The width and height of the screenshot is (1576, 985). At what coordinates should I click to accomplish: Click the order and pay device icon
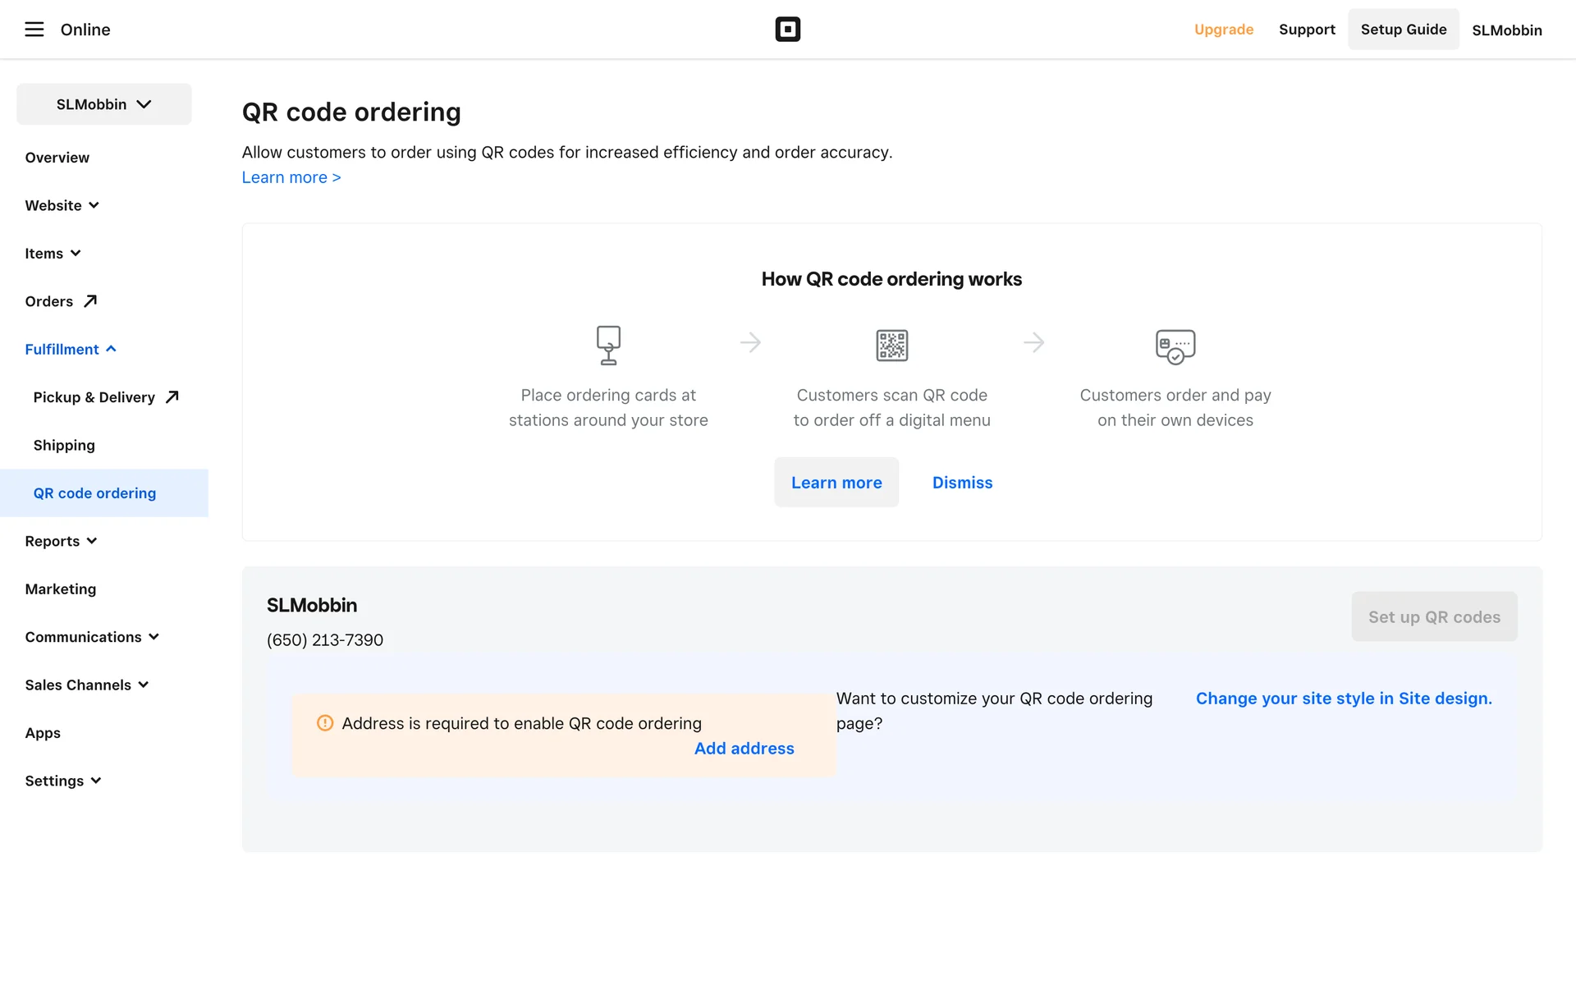coord(1175,346)
